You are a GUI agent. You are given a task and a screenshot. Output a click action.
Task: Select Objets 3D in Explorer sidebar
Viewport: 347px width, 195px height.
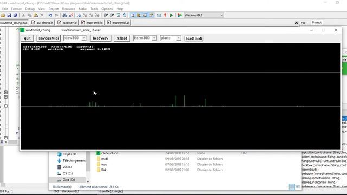(67, 154)
